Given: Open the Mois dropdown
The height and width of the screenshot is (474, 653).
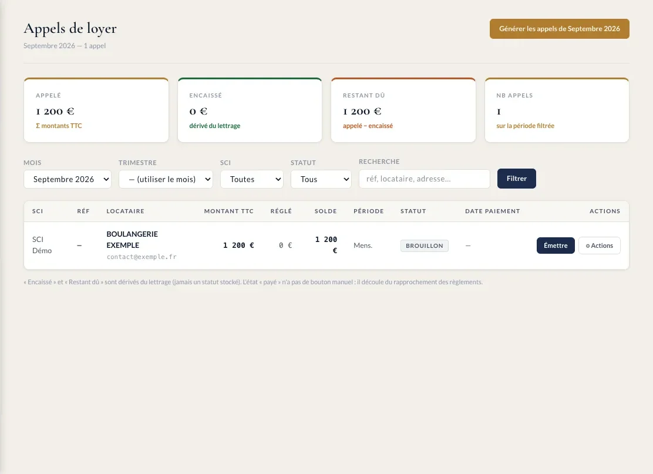Looking at the screenshot, I should (68, 179).
